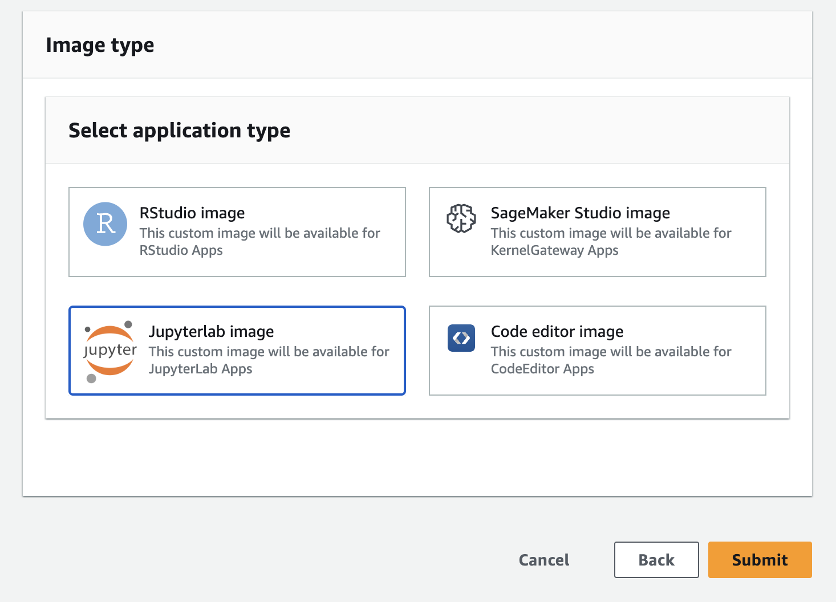Click KernelGateway Apps description text
Screen dimensions: 836x602
tap(555, 250)
